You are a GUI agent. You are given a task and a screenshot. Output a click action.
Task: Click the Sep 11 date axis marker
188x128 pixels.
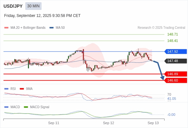(54, 123)
